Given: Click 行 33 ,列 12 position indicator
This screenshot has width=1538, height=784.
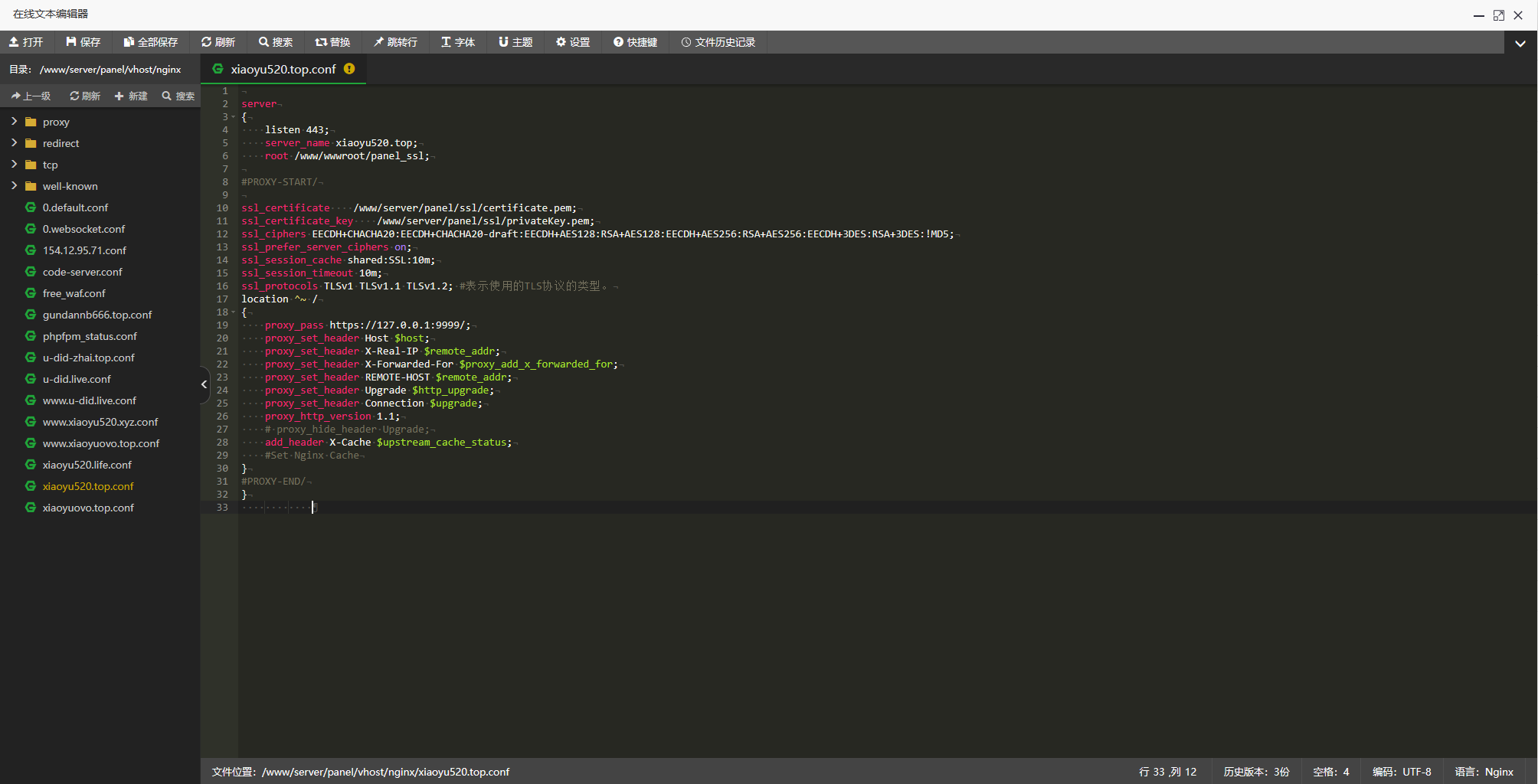Looking at the screenshot, I should (x=1167, y=772).
